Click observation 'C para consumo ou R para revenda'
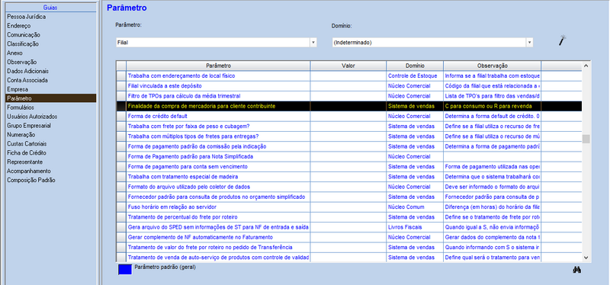610x285 pixels. [492, 106]
